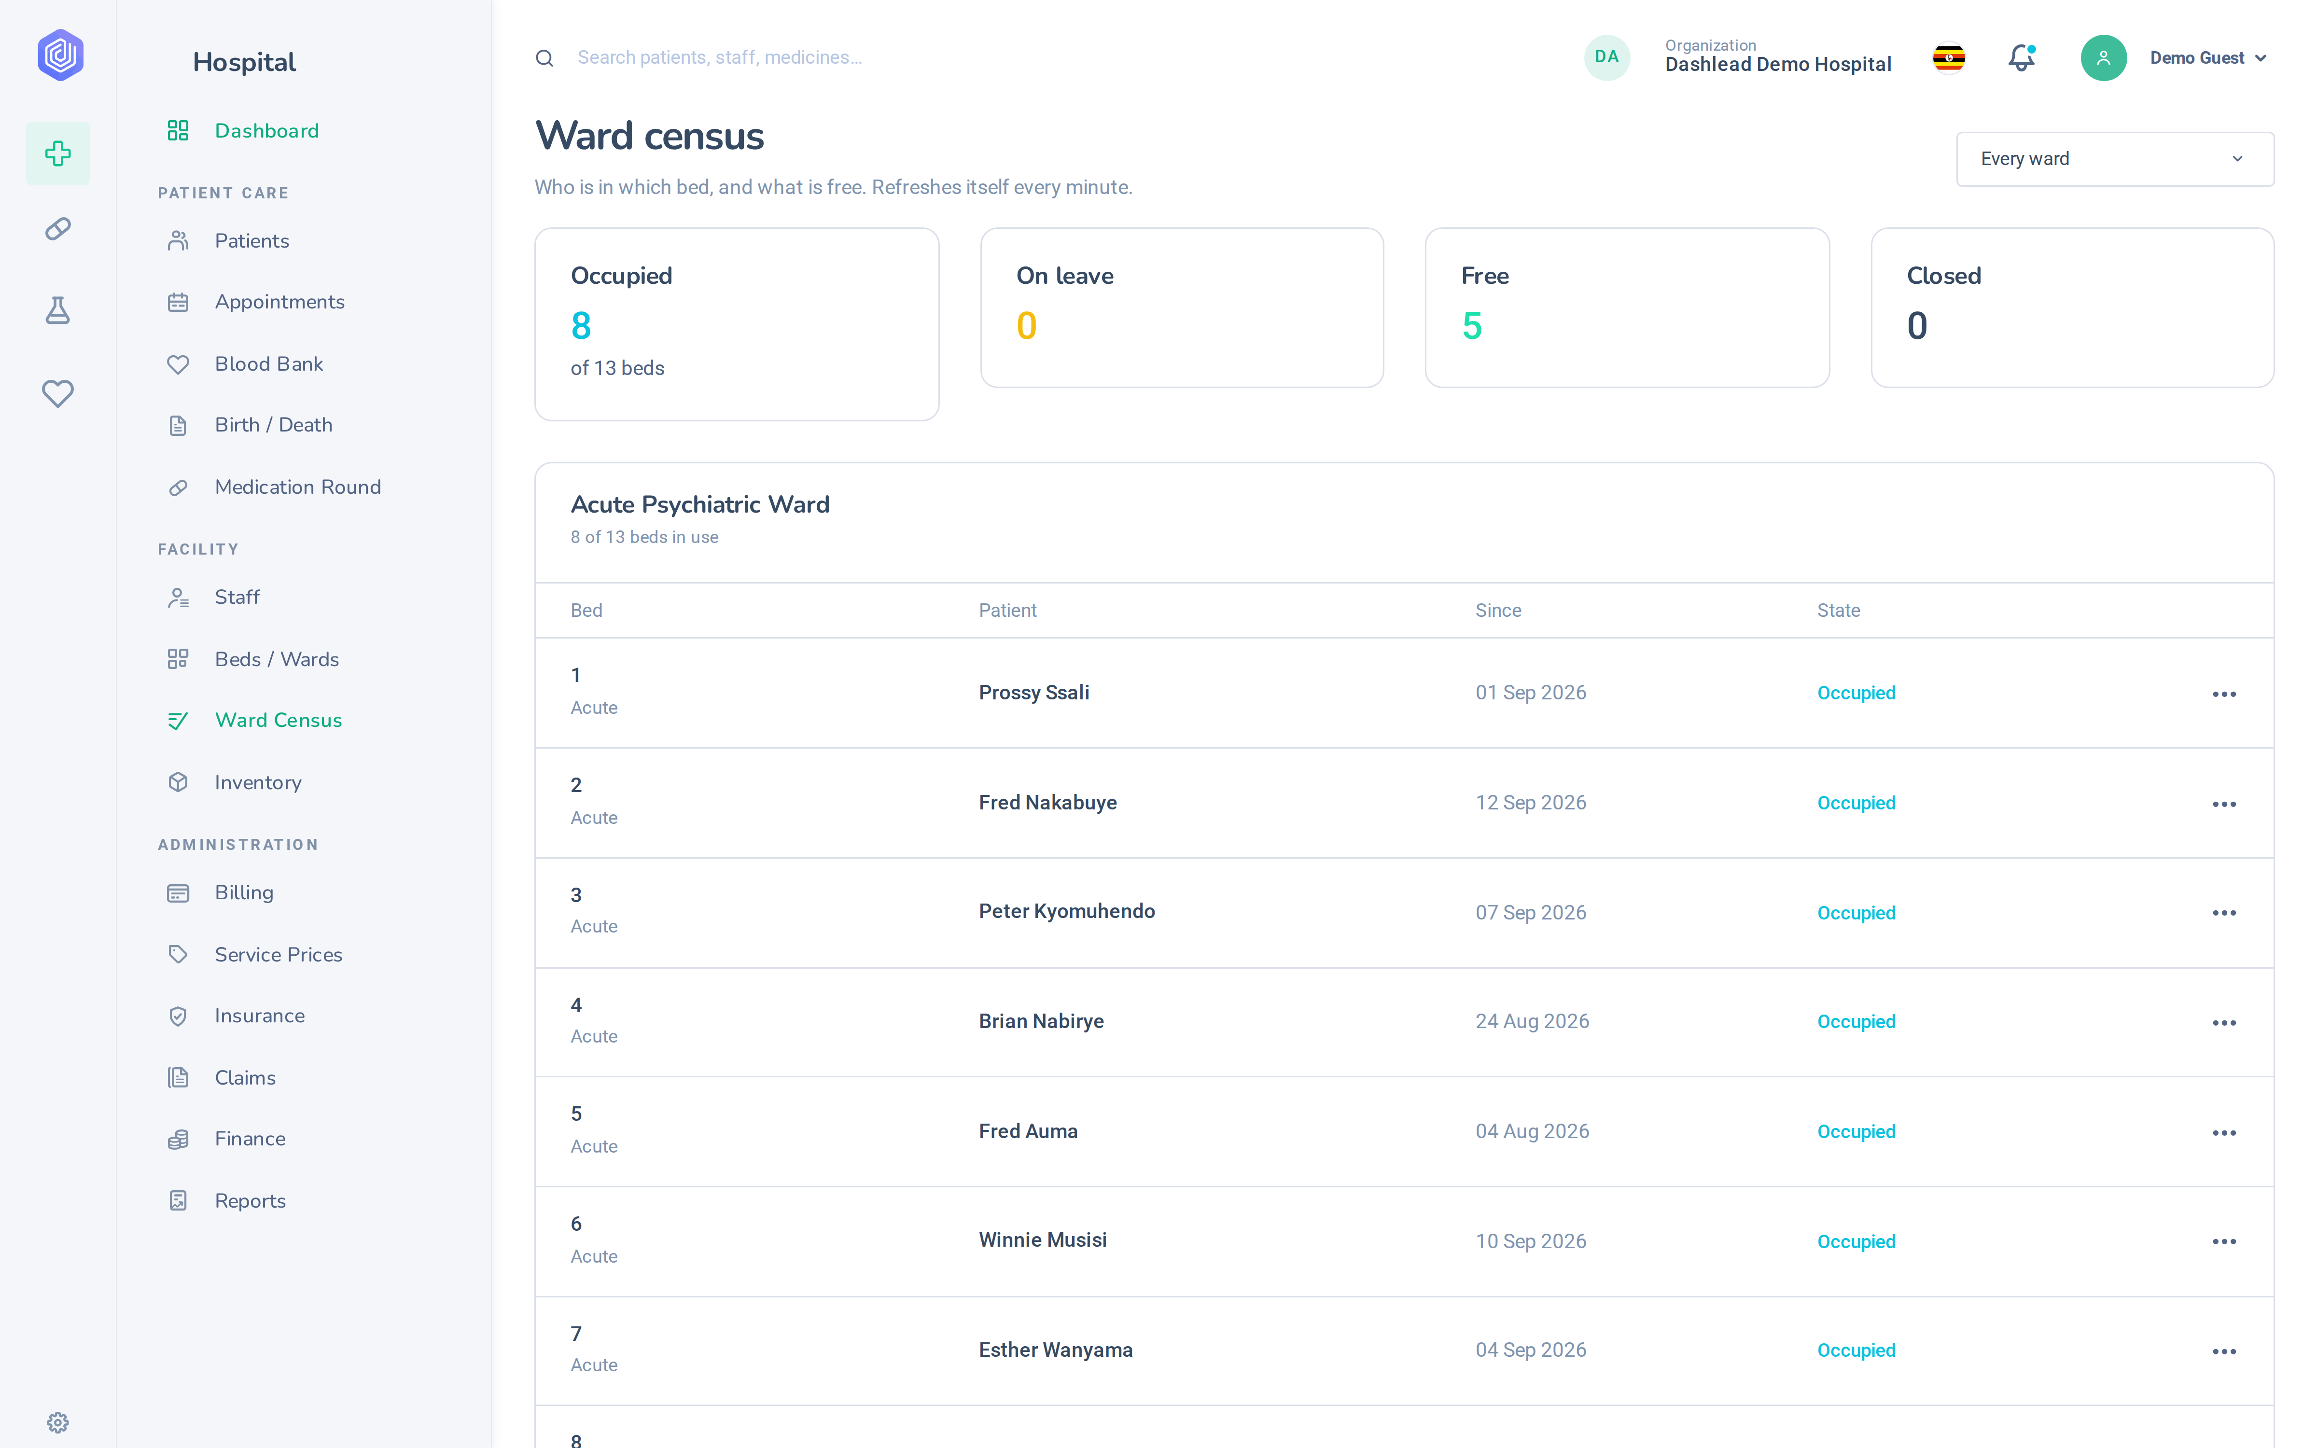Open Inventory in sidebar

[x=258, y=782]
